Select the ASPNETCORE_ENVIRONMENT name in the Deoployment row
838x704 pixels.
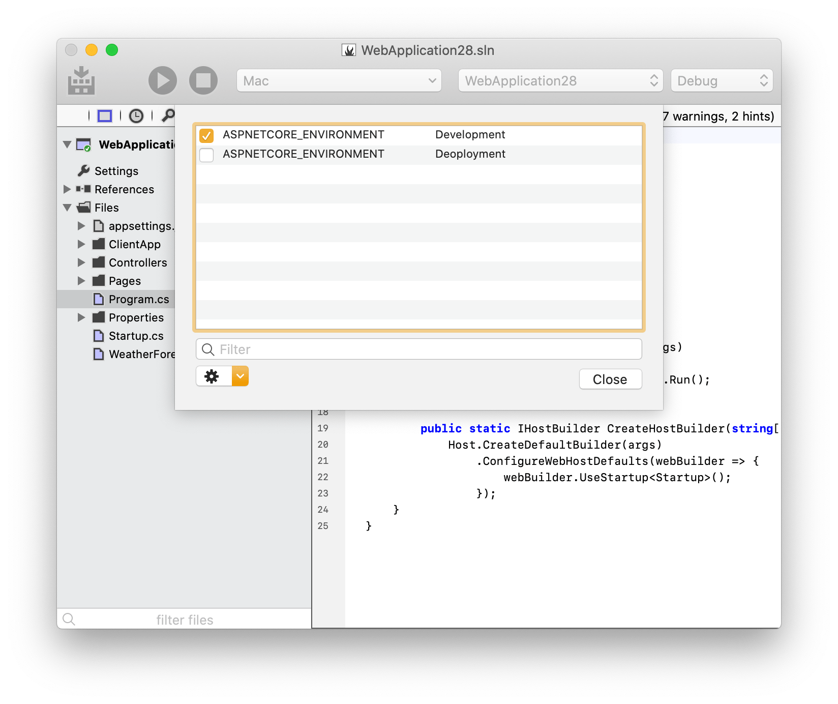(304, 154)
